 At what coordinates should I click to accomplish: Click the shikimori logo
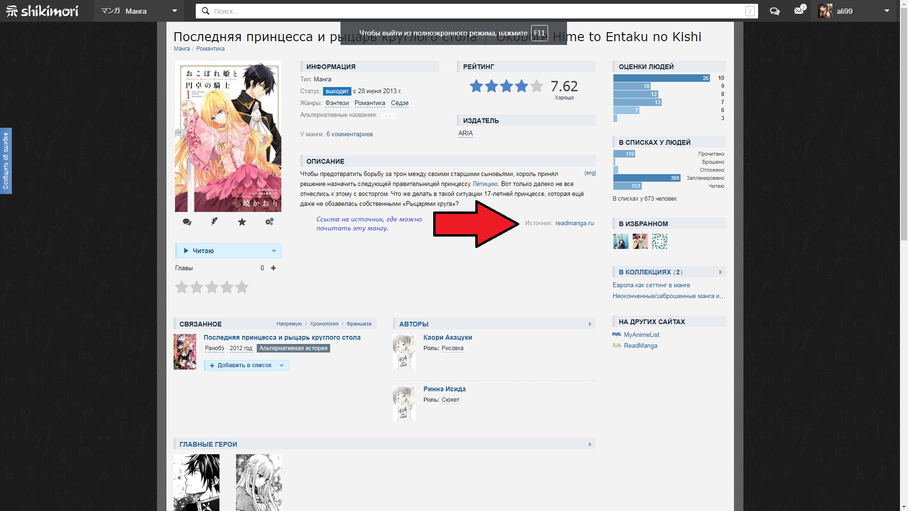[43, 11]
